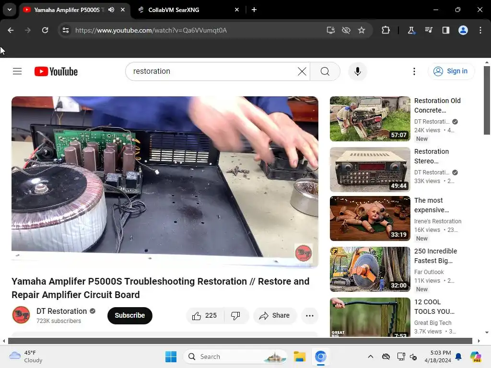Open the tab search dropdown arrow
The width and height of the screenshot is (491, 368).
click(x=10, y=10)
